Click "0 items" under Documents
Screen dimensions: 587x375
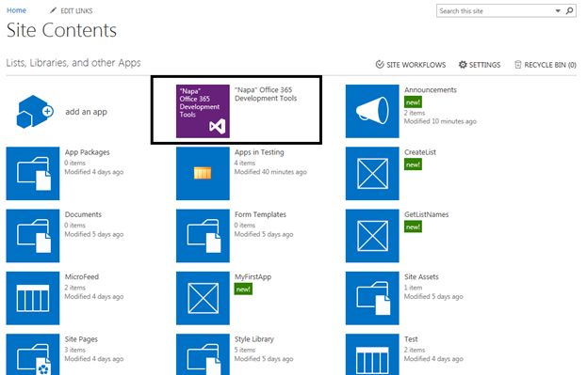pyautogui.click(x=74, y=226)
